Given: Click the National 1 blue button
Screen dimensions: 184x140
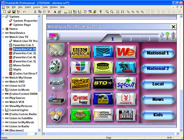Looking at the screenshot, I should coord(158,53).
